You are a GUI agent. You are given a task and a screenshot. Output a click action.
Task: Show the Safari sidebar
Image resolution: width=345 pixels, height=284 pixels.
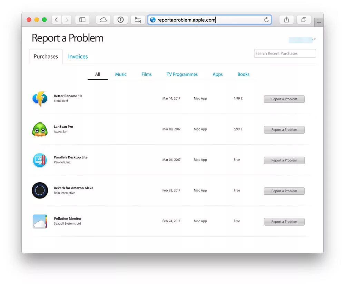tap(82, 20)
